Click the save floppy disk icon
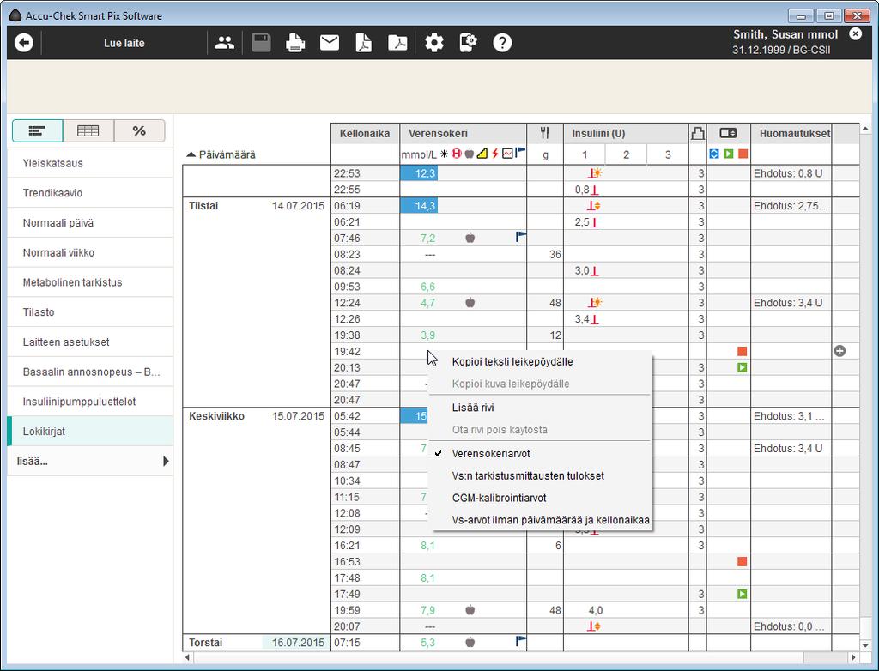This screenshot has width=879, height=671. [261, 43]
